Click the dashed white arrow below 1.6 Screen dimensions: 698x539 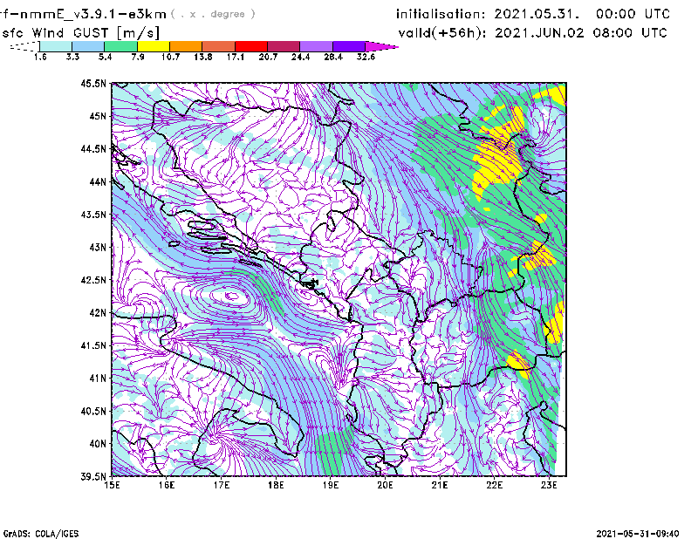24,46
